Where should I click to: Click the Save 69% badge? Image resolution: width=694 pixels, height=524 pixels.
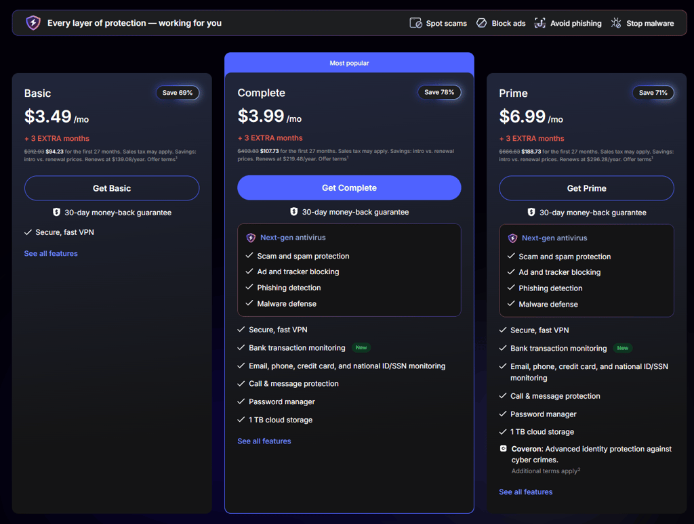point(178,93)
